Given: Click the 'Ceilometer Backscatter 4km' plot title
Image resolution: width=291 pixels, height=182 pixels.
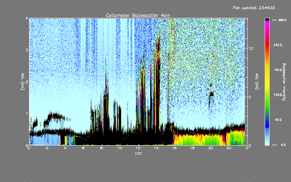Looking at the screenshot, I should (x=138, y=15).
